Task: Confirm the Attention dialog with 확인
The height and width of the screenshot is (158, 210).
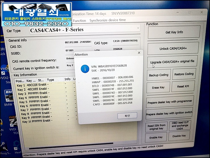Action: [x=127, y=116]
